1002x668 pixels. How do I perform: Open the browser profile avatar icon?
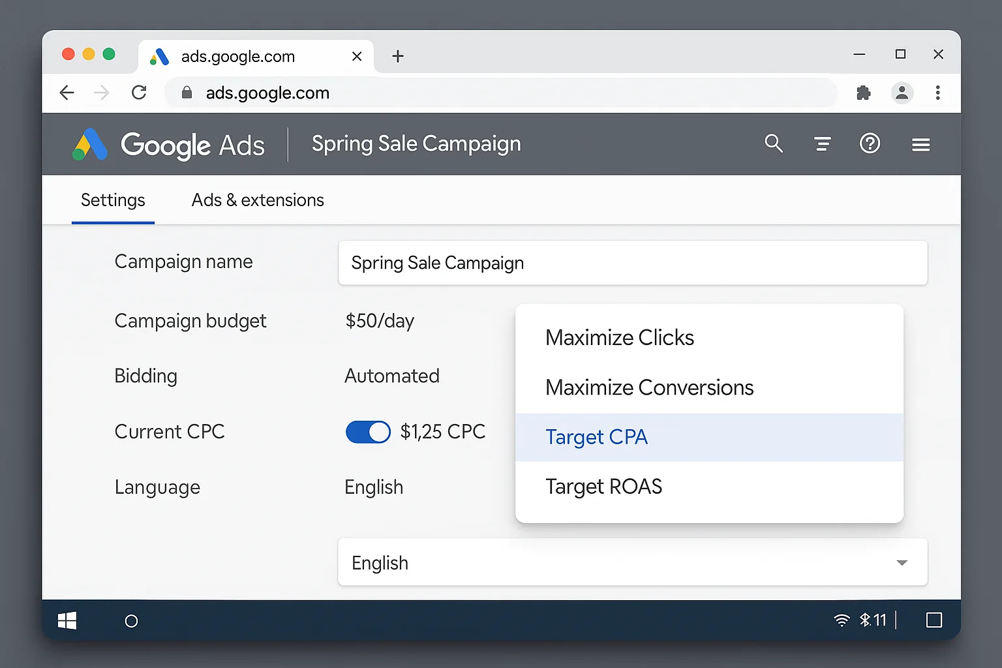coord(902,93)
